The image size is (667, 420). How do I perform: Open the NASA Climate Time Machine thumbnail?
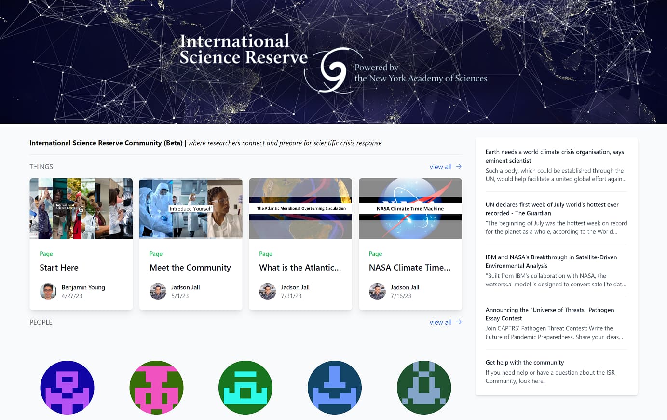[x=410, y=208]
